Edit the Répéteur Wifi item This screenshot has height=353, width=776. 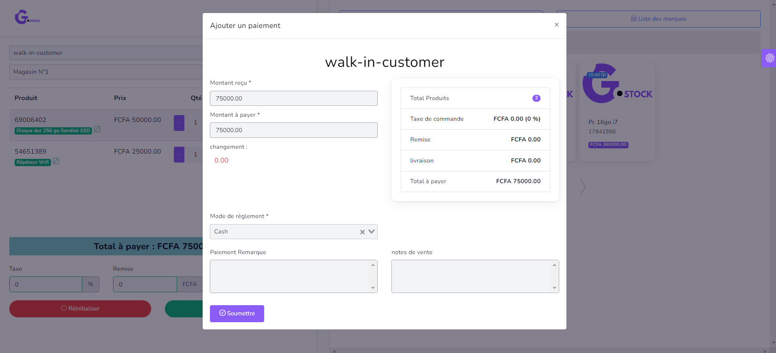pos(56,161)
